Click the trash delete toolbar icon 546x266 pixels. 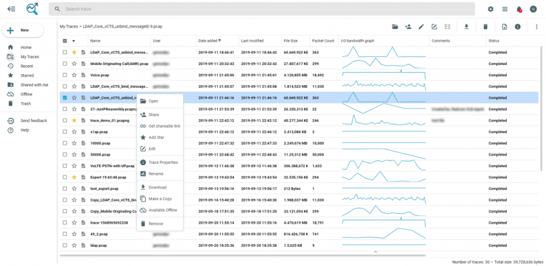[485, 26]
